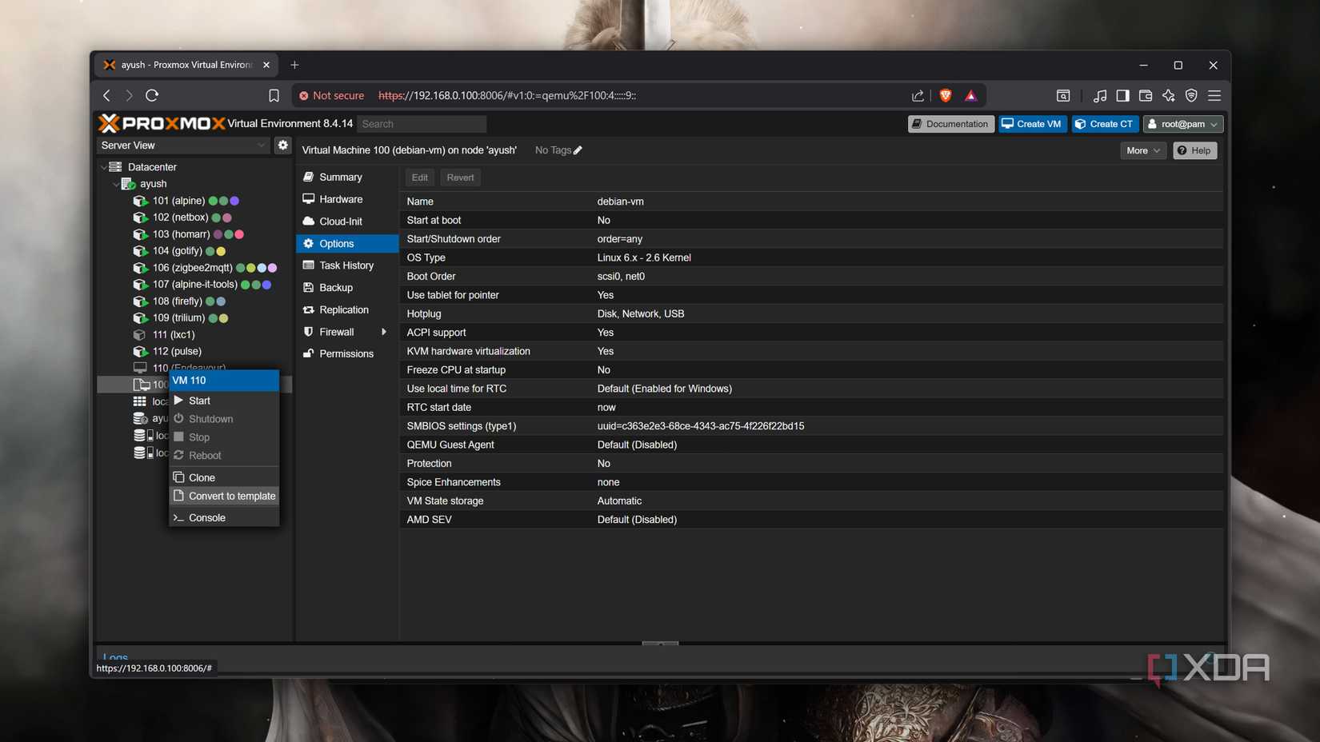Open the Backup panel
This screenshot has width=1320, height=742.
pyautogui.click(x=334, y=287)
